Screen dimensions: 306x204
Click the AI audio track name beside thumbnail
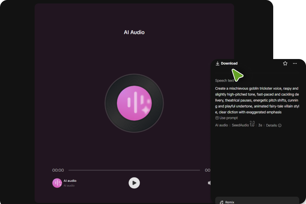coord(70,181)
